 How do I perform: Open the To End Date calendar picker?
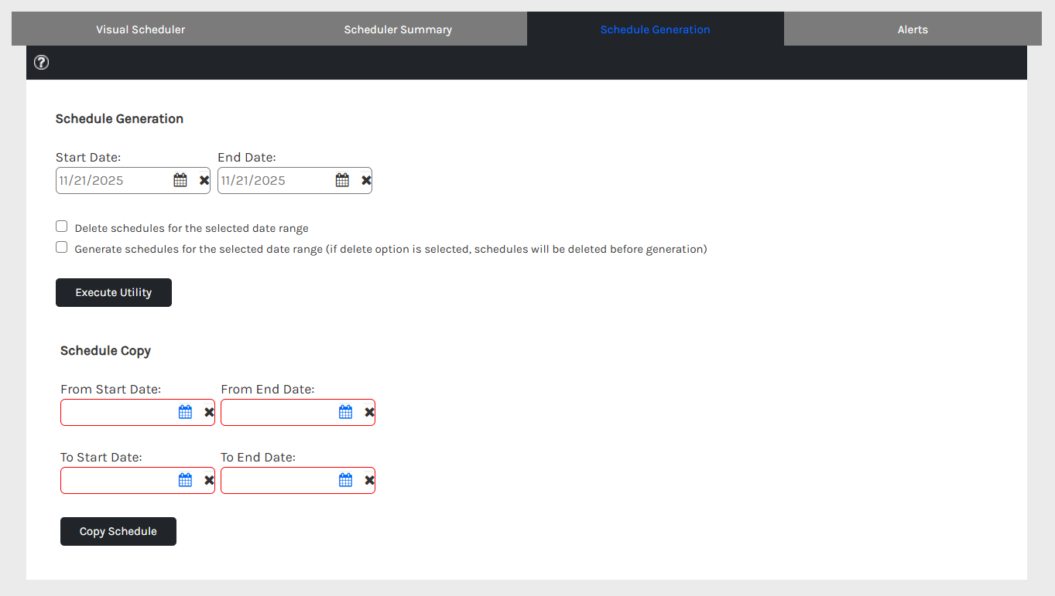point(345,480)
